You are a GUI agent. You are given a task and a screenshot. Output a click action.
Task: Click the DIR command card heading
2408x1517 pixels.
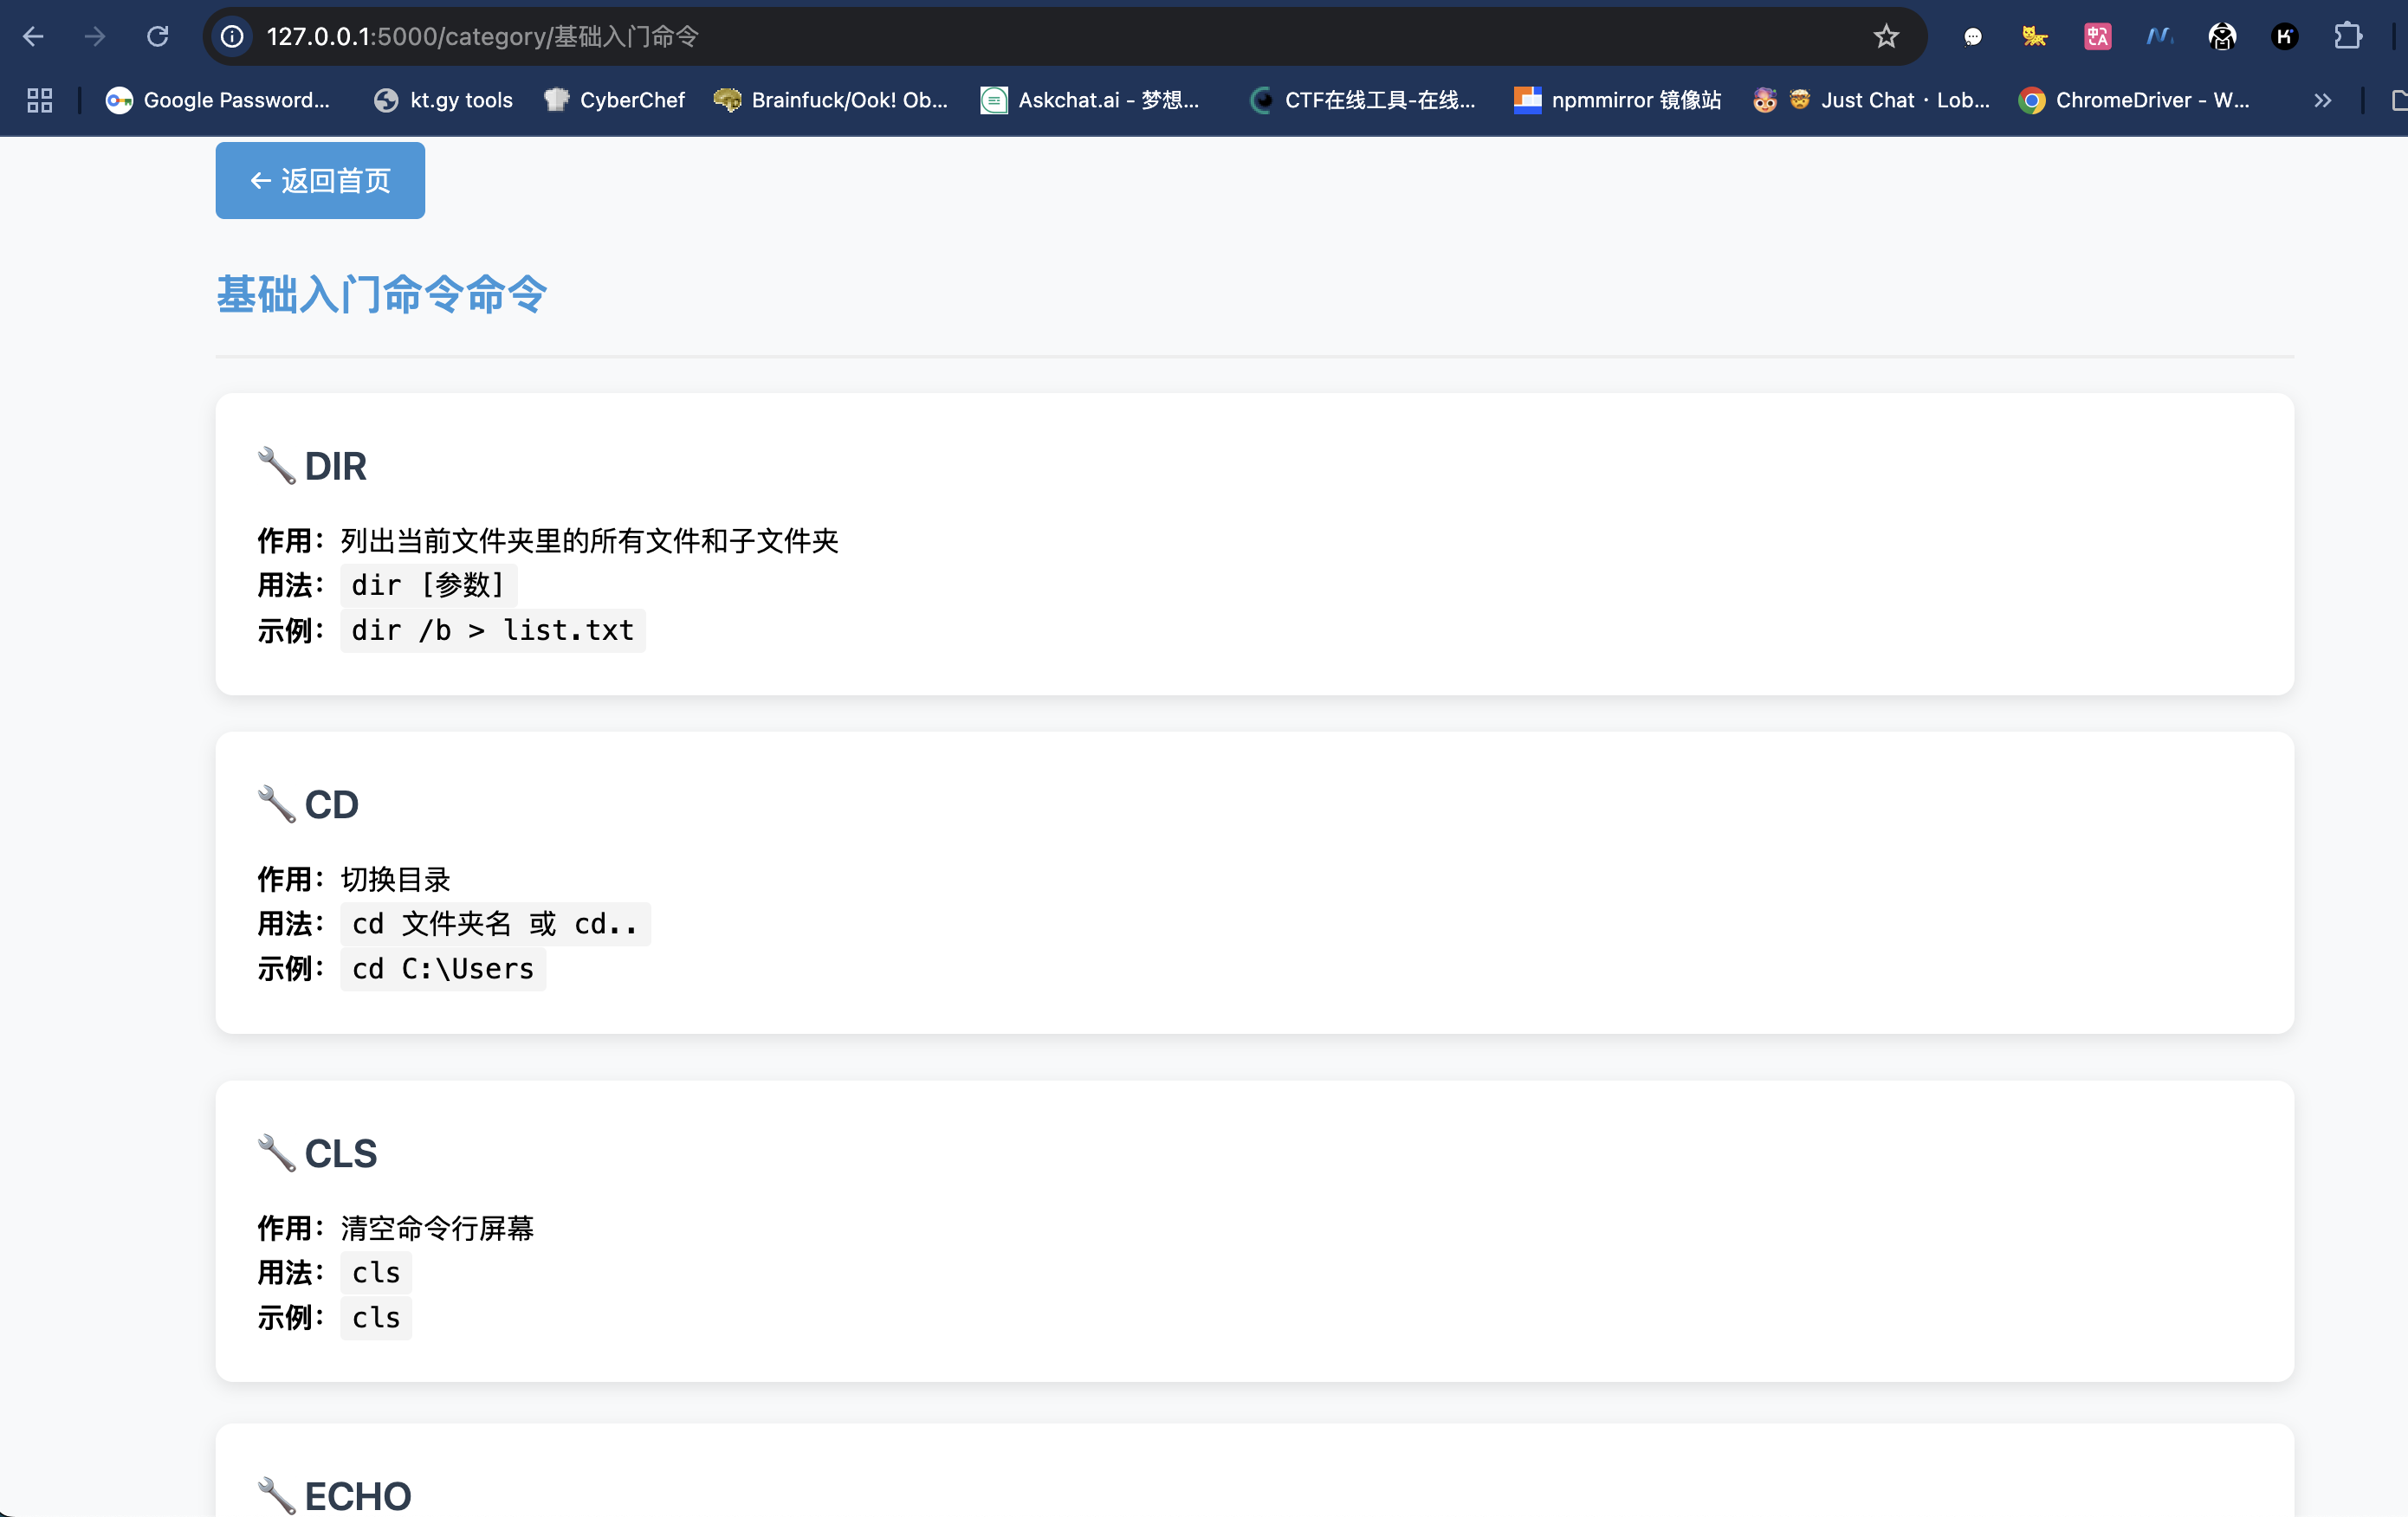335,467
